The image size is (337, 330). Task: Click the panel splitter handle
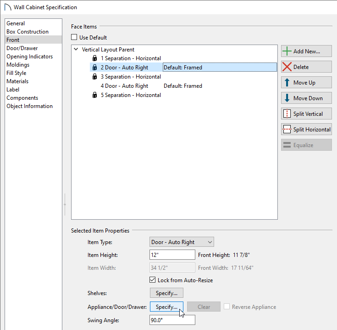coord(65,205)
